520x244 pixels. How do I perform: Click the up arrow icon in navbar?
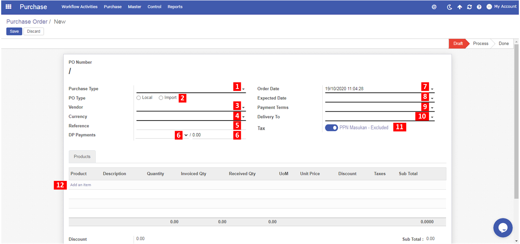[x=460, y=7]
